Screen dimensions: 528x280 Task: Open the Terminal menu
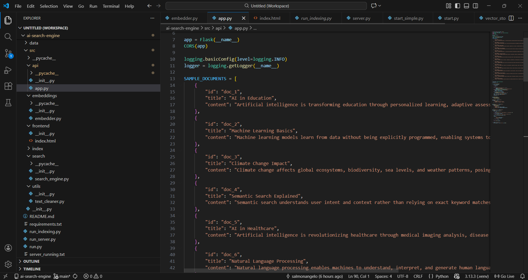pyautogui.click(x=111, y=6)
